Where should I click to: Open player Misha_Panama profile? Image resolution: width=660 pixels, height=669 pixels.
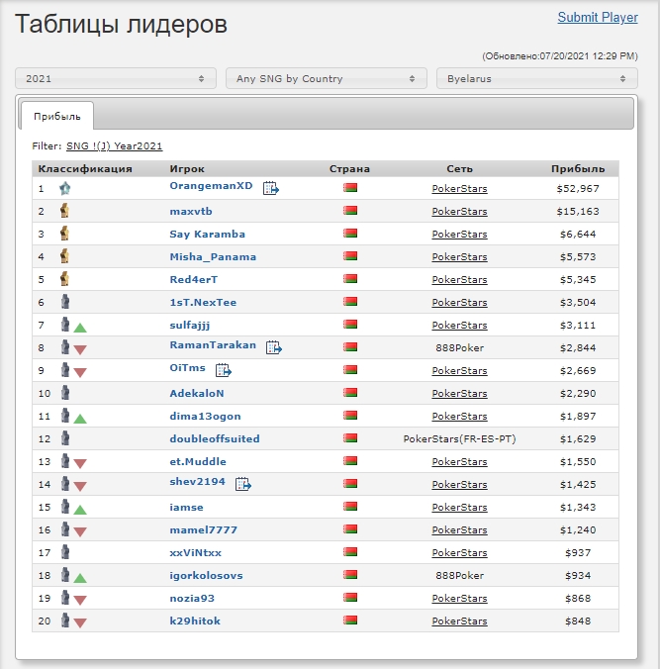coord(213,257)
